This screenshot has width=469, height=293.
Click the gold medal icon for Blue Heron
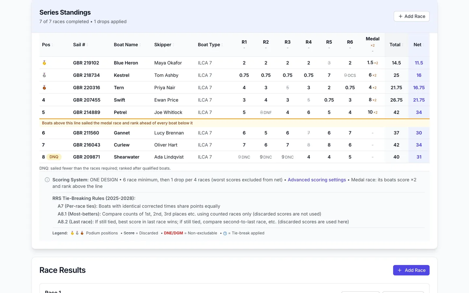click(x=44, y=63)
